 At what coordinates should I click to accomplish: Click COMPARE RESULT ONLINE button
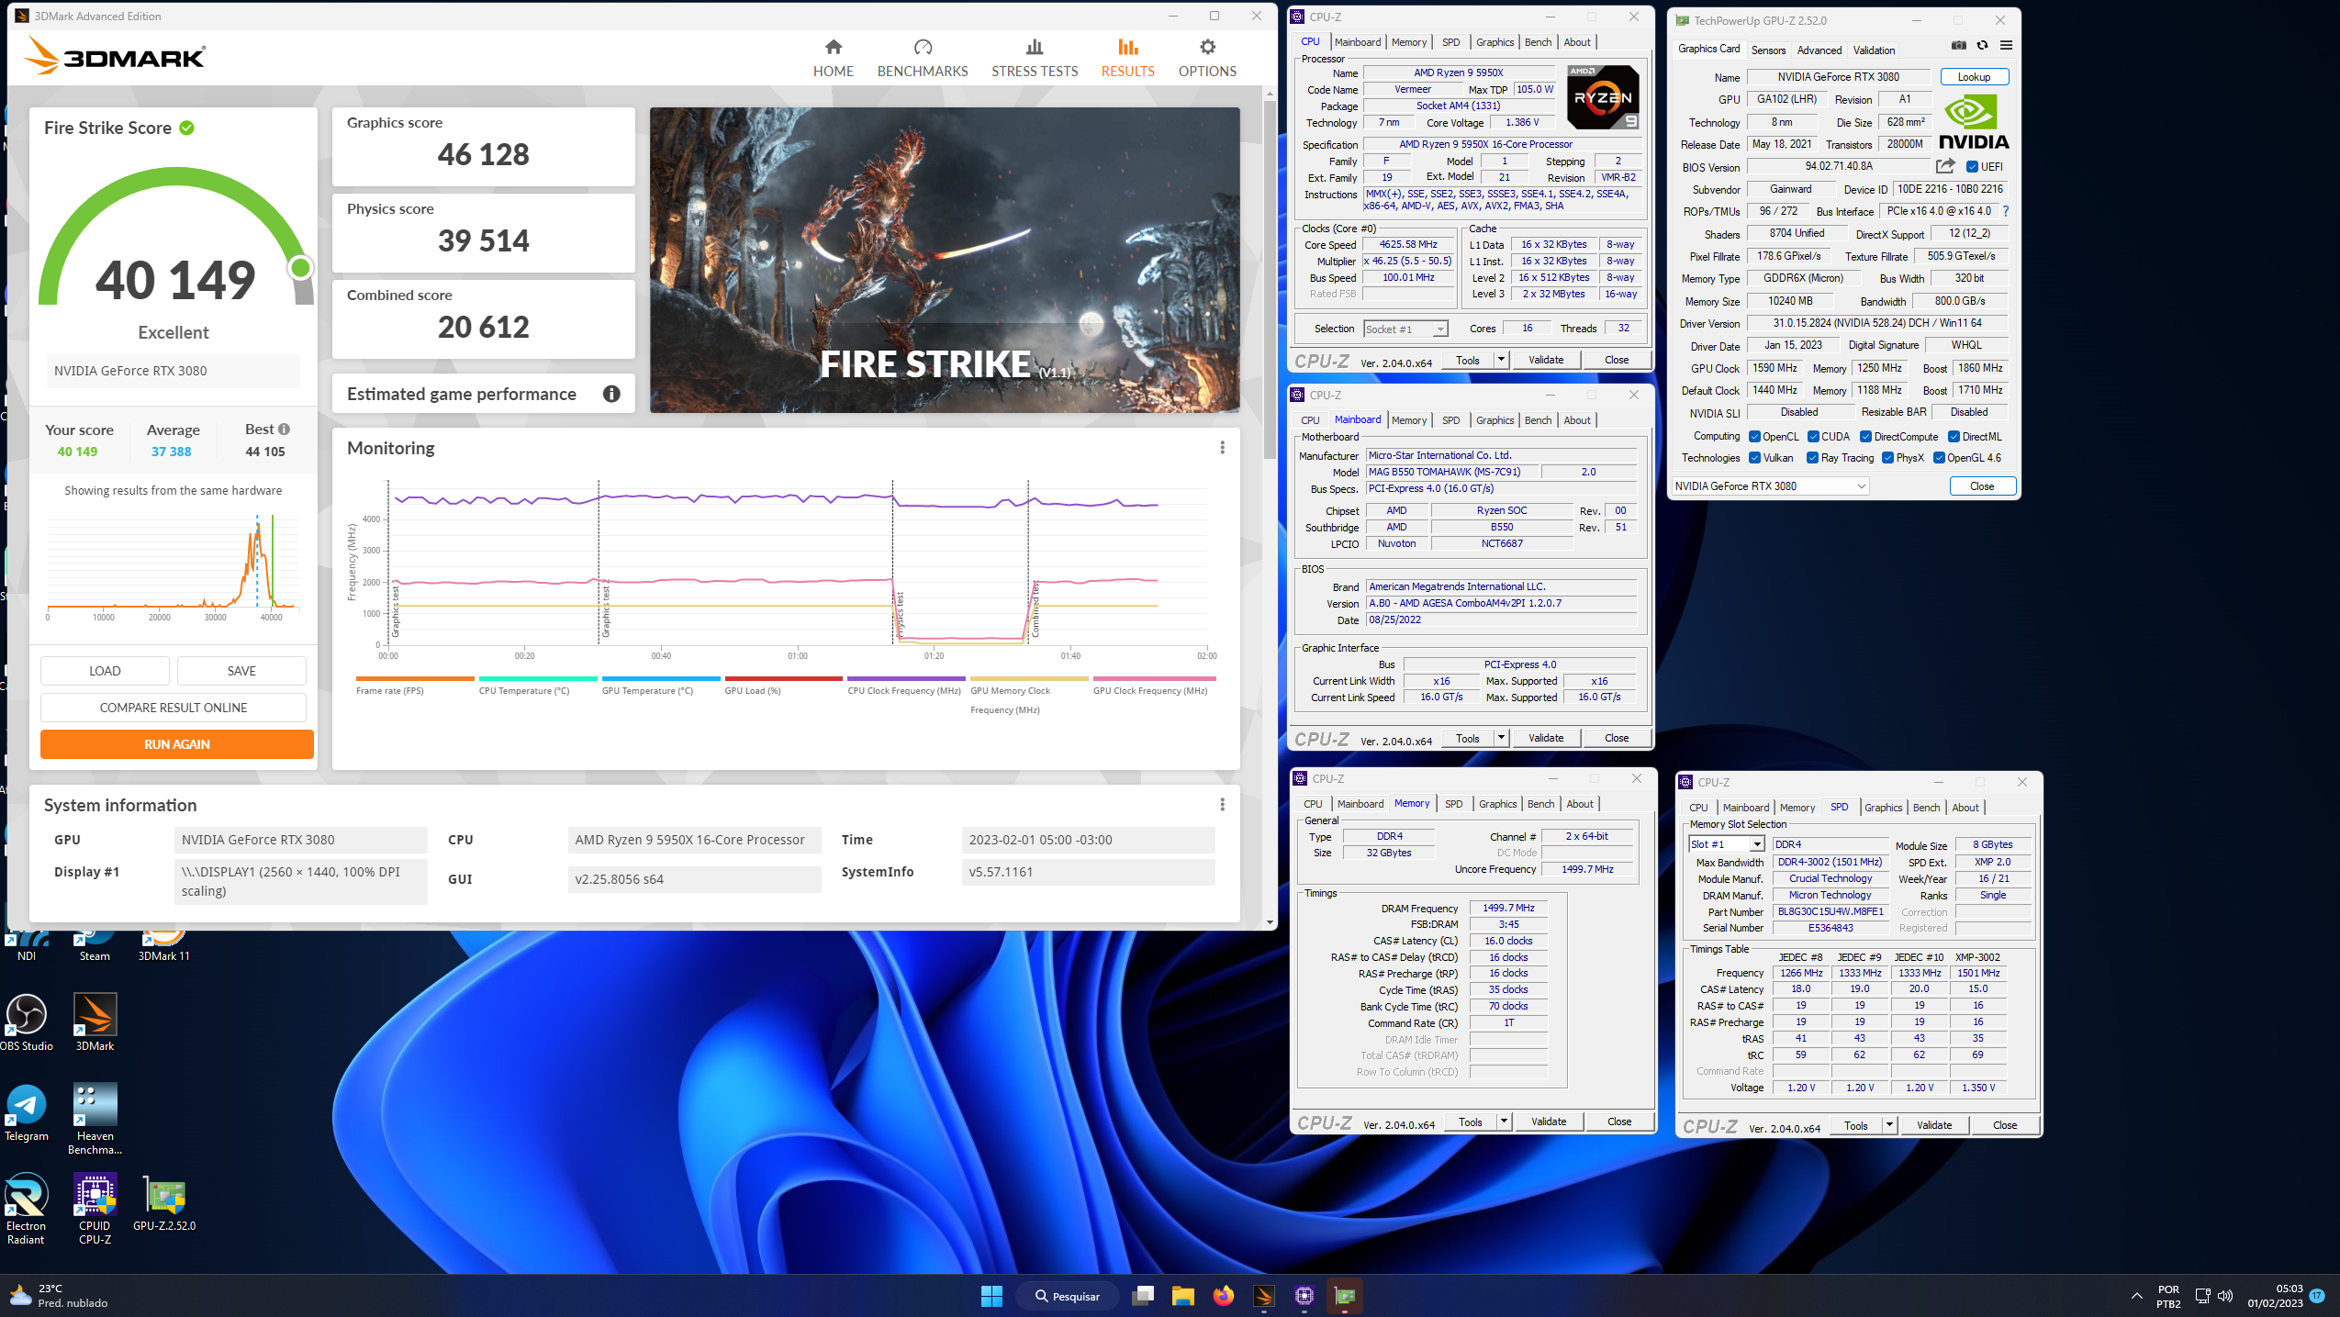[x=174, y=708]
